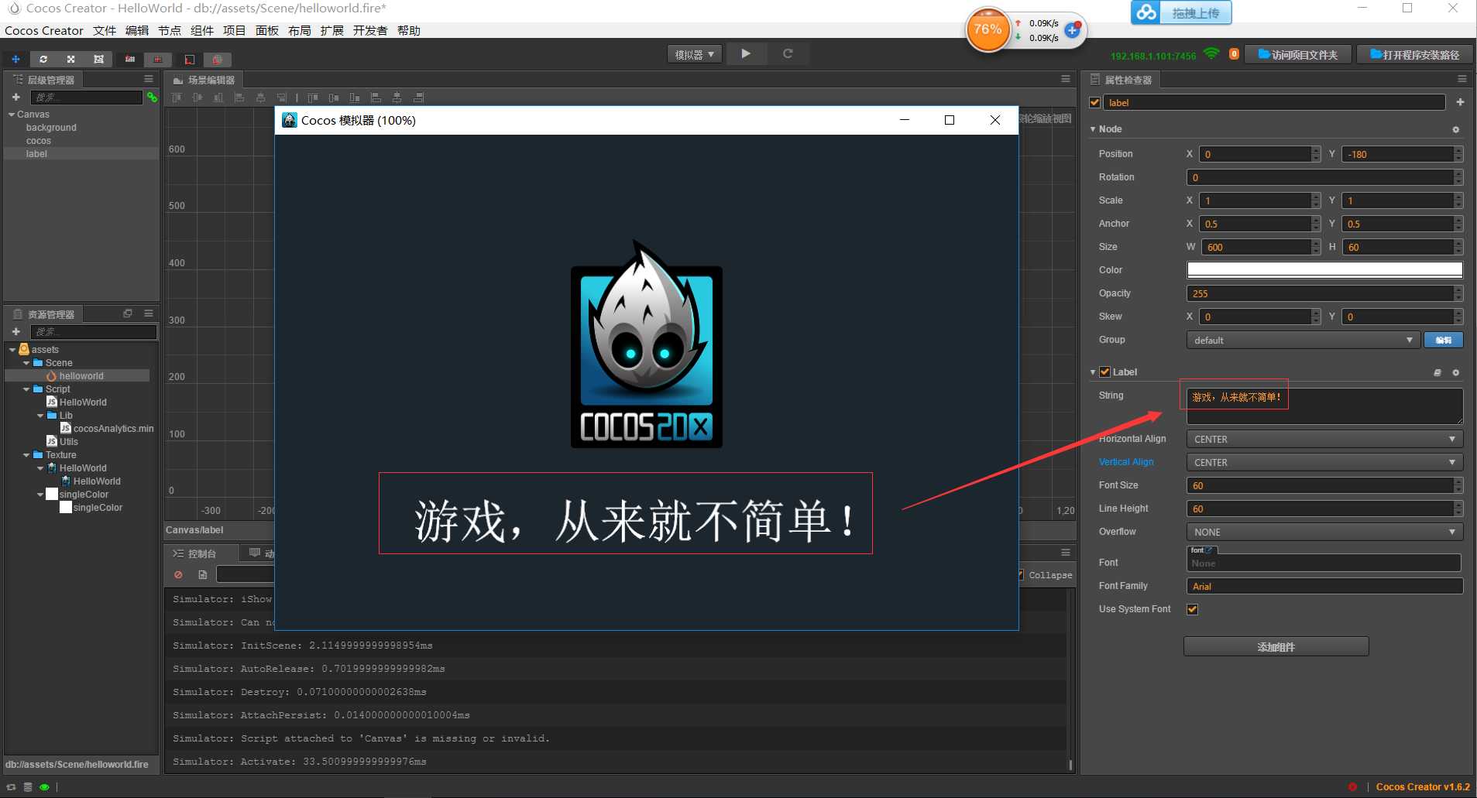Open the 开发者 menu
The height and width of the screenshot is (798, 1477).
click(x=370, y=31)
